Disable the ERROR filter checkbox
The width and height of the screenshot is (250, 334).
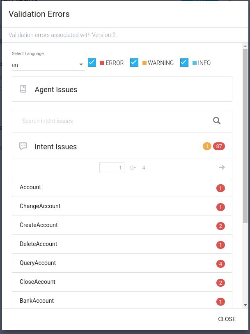tap(91, 63)
